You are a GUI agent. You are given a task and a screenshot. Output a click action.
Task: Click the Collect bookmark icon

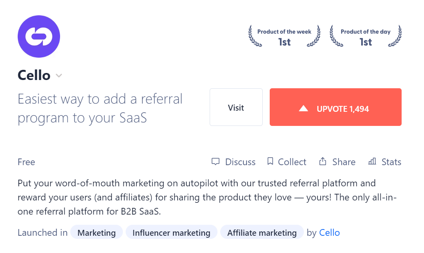click(x=270, y=161)
